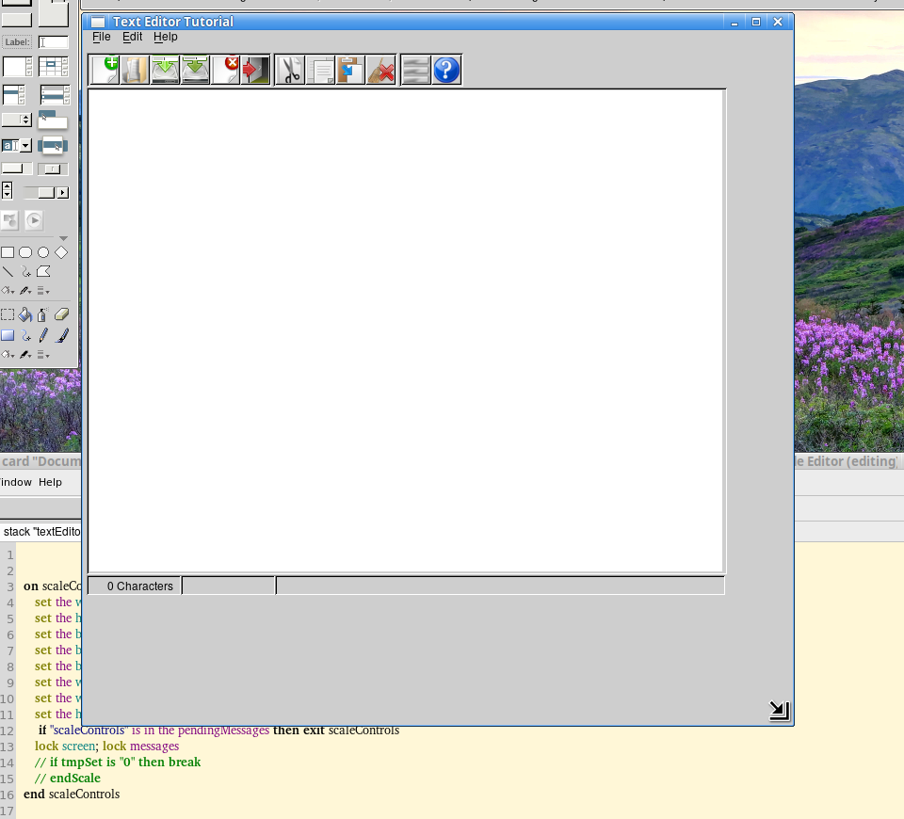Open the script editor Help menu
Screen dimensions: 904x819
click(x=50, y=482)
